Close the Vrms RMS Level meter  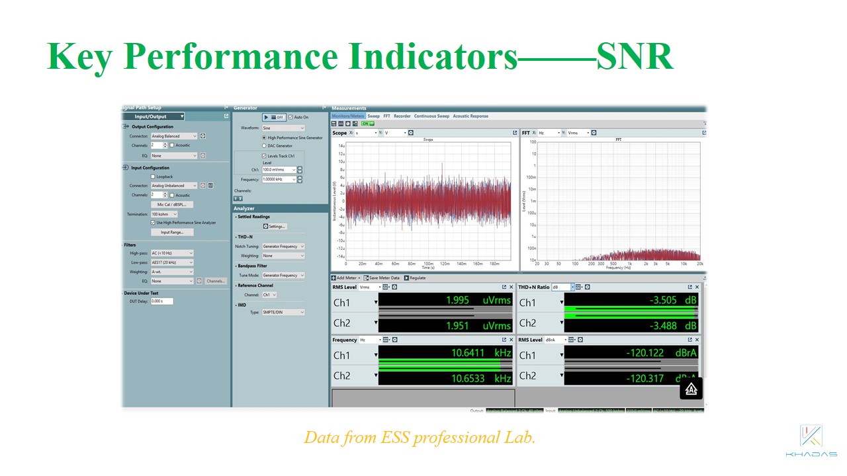[x=512, y=287]
